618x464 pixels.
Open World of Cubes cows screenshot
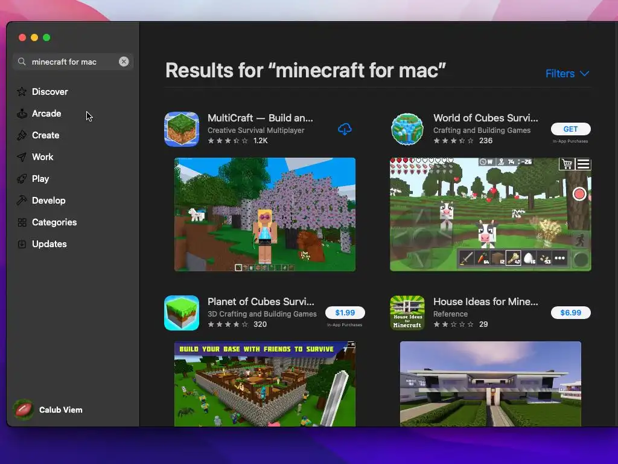(x=490, y=214)
